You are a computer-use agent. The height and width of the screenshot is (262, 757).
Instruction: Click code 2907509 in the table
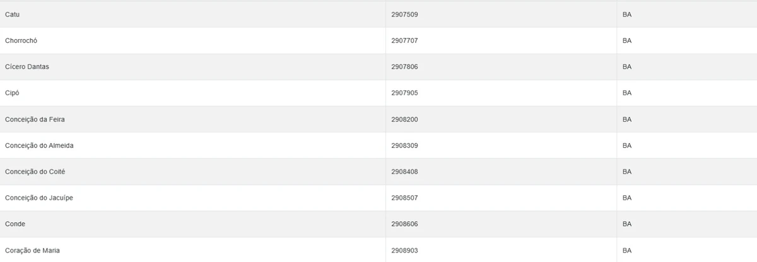click(404, 14)
